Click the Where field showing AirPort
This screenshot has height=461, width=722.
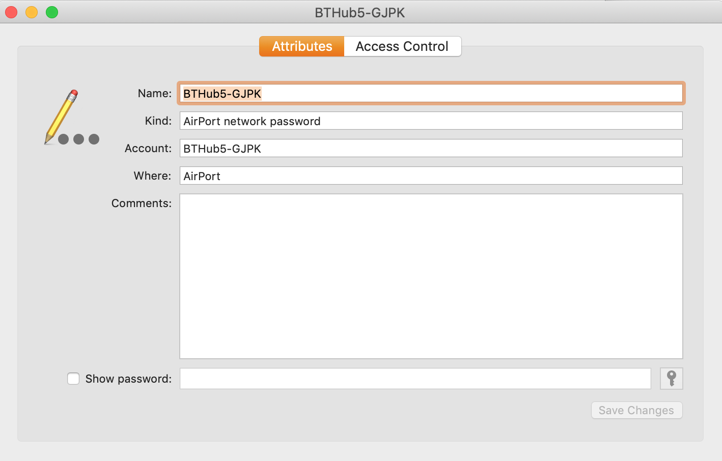click(431, 176)
